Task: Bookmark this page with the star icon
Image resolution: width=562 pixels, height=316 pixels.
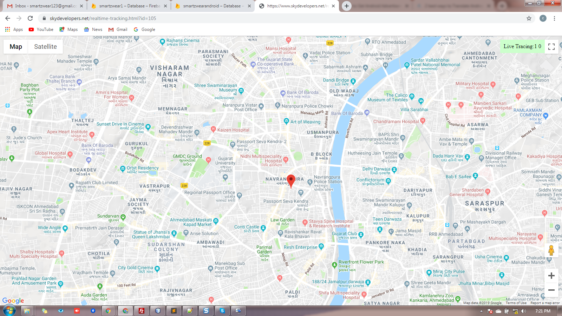Action: [529, 18]
